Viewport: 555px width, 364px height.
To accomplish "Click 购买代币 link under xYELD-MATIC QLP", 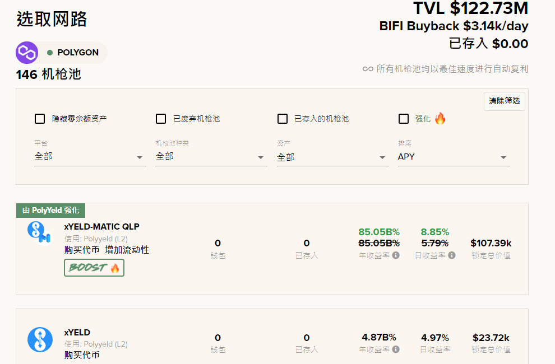I will click(x=82, y=250).
